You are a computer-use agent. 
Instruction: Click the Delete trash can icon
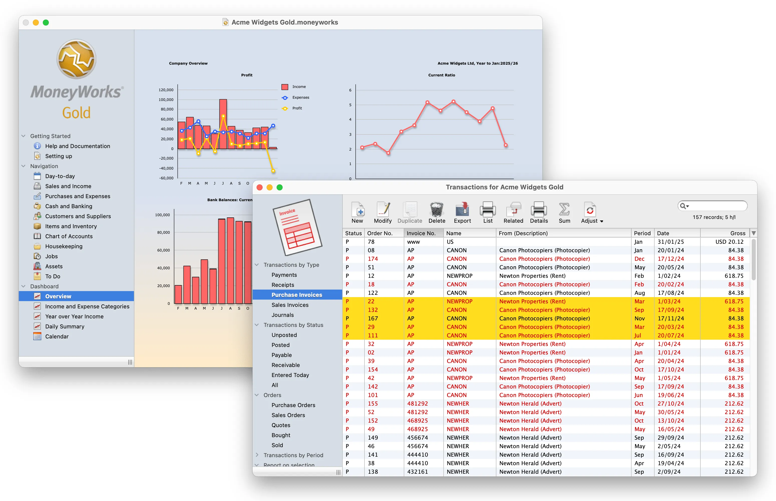pyautogui.click(x=437, y=210)
